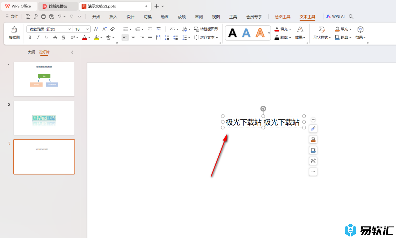The width and height of the screenshot is (396, 238).
Task: Toggle italic formatting
Action: [x=38, y=37]
